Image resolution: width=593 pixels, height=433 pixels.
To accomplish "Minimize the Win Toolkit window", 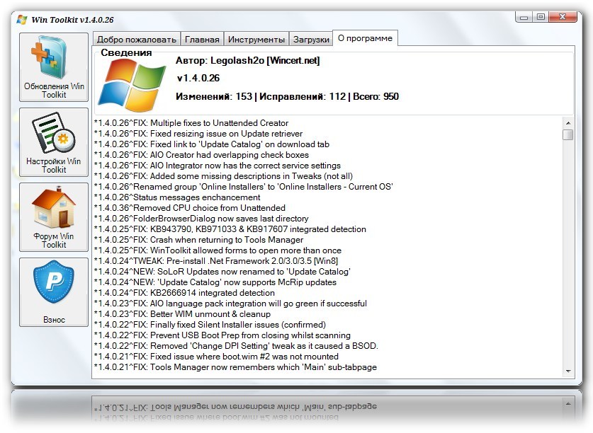I will click(x=522, y=17).
